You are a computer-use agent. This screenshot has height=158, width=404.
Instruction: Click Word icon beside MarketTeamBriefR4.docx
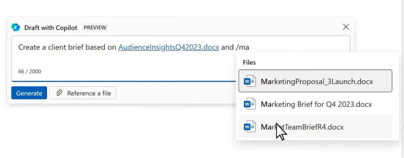tap(250, 127)
